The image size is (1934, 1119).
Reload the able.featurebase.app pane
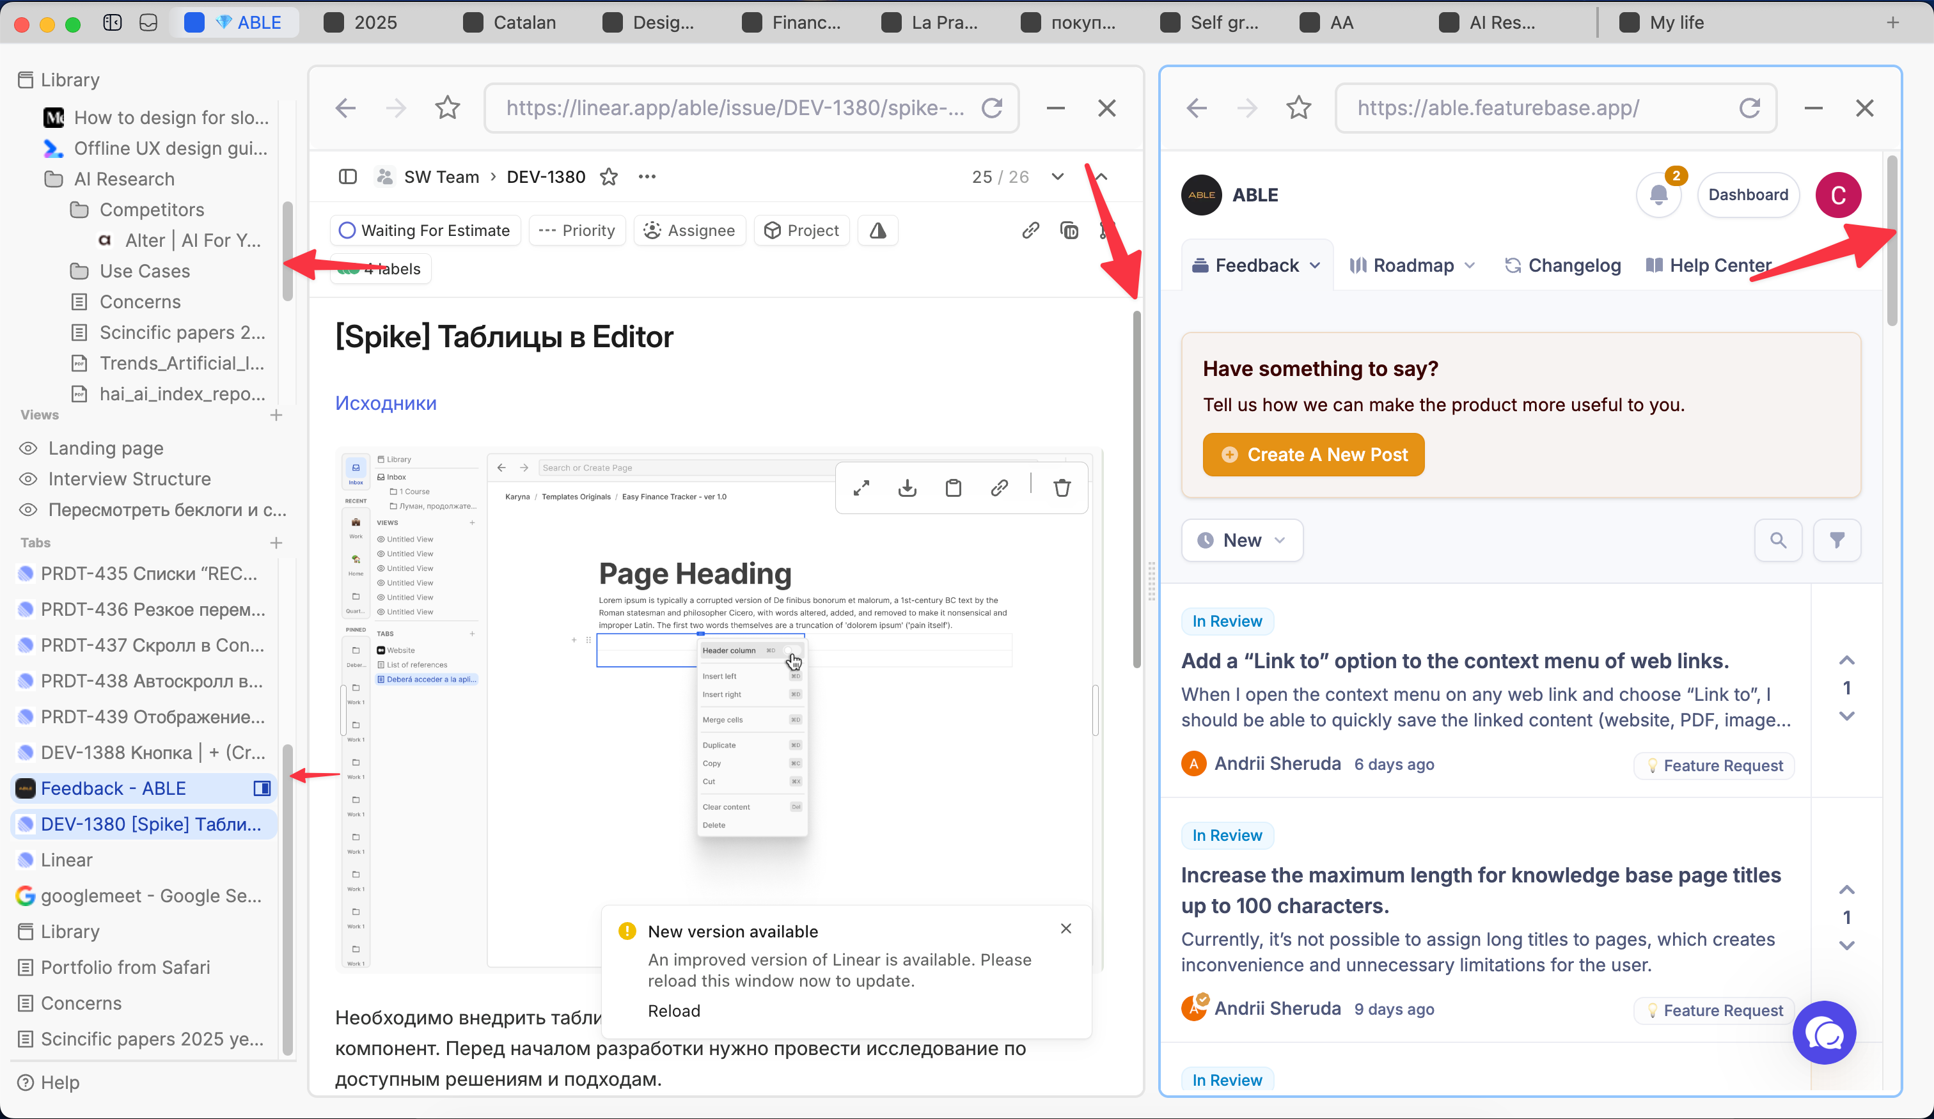(x=1749, y=108)
